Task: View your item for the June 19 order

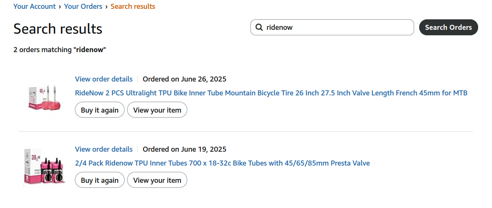Action: point(157,180)
